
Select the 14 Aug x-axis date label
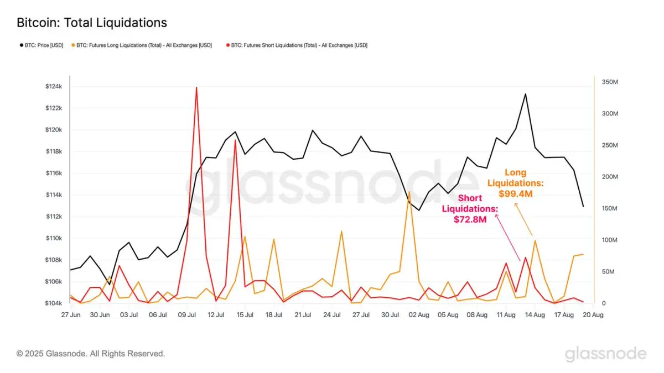(535, 315)
